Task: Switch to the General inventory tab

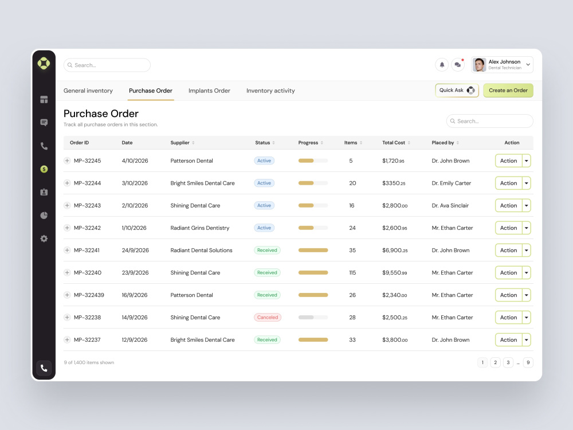Action: (88, 91)
